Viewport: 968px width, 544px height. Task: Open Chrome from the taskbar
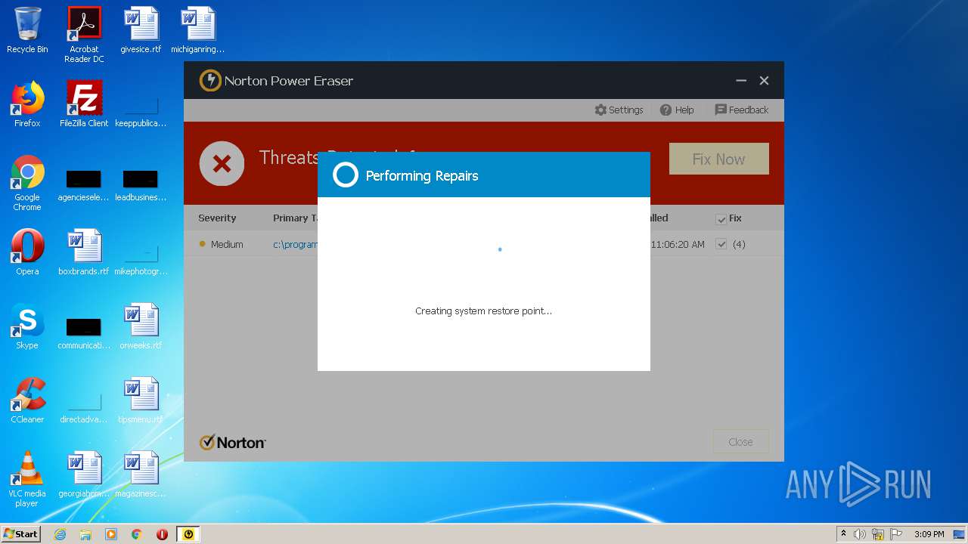click(137, 534)
